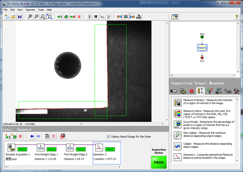Run inspection once from the top toolbar

coord(60,17)
